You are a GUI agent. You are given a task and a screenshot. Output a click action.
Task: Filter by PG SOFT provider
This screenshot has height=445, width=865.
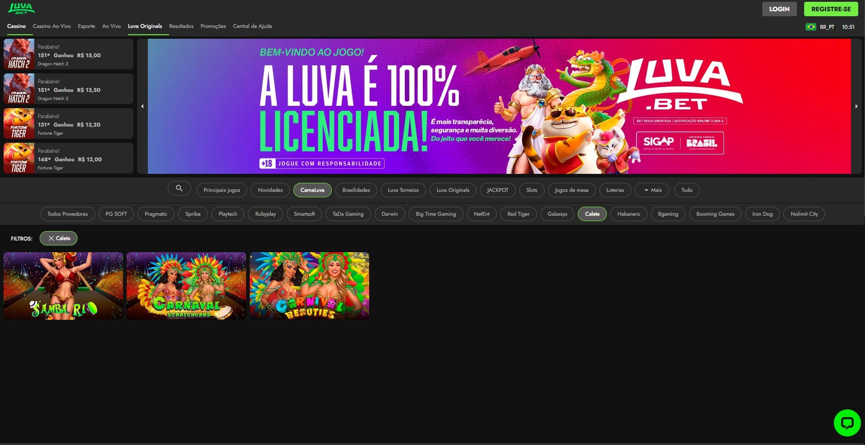coord(116,214)
